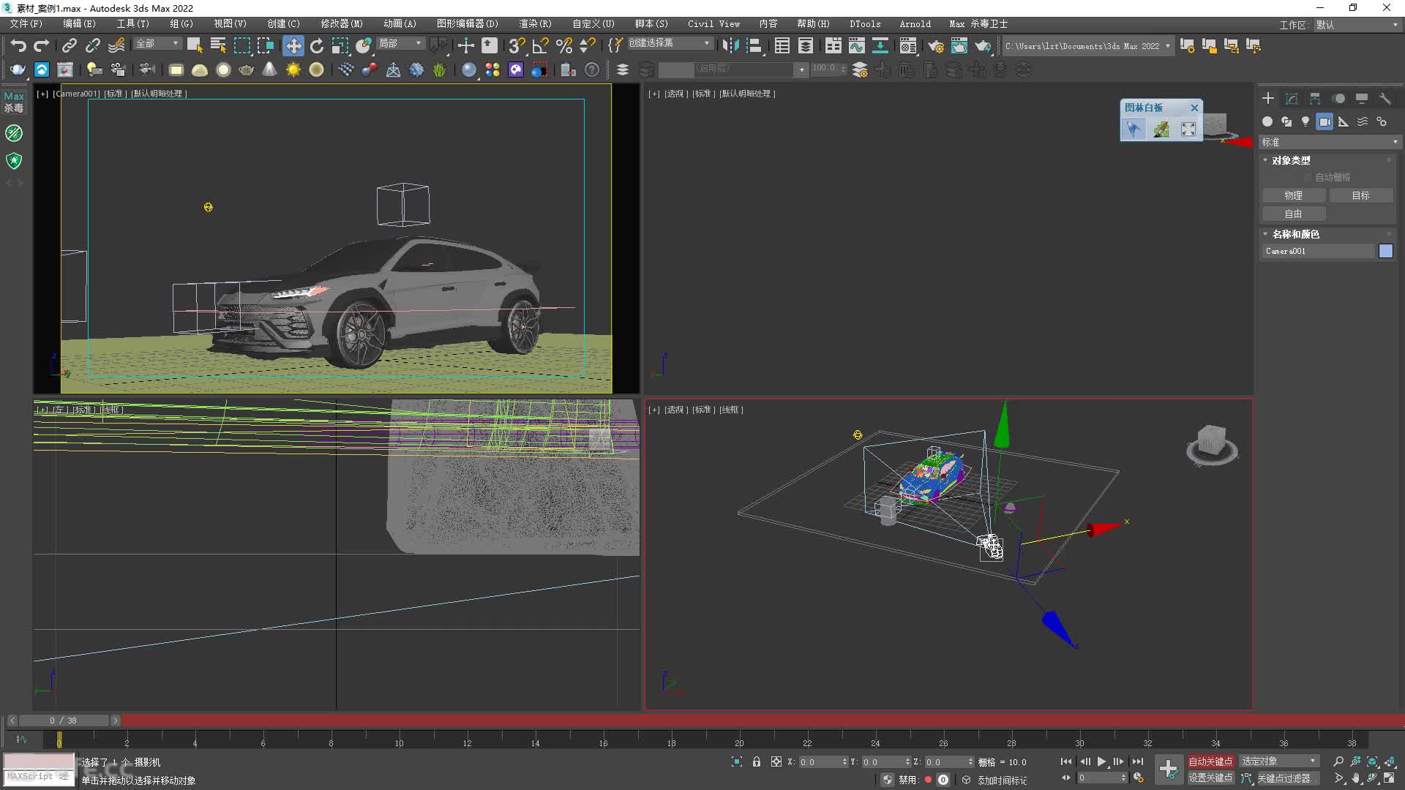
Task: Open the 选定对象 key filter dropdown
Action: pos(1279,761)
